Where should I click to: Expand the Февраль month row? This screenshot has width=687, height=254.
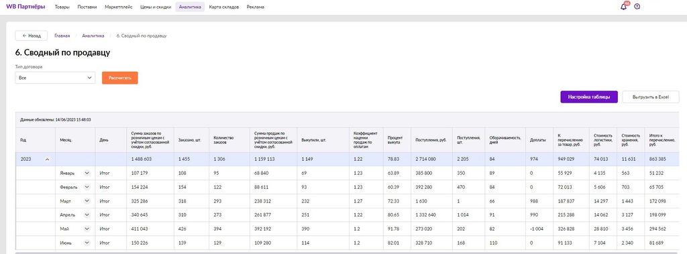point(87,187)
